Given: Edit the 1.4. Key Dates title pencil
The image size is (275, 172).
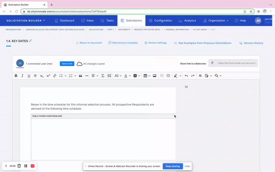Looking at the screenshot, I should tap(30, 41).
